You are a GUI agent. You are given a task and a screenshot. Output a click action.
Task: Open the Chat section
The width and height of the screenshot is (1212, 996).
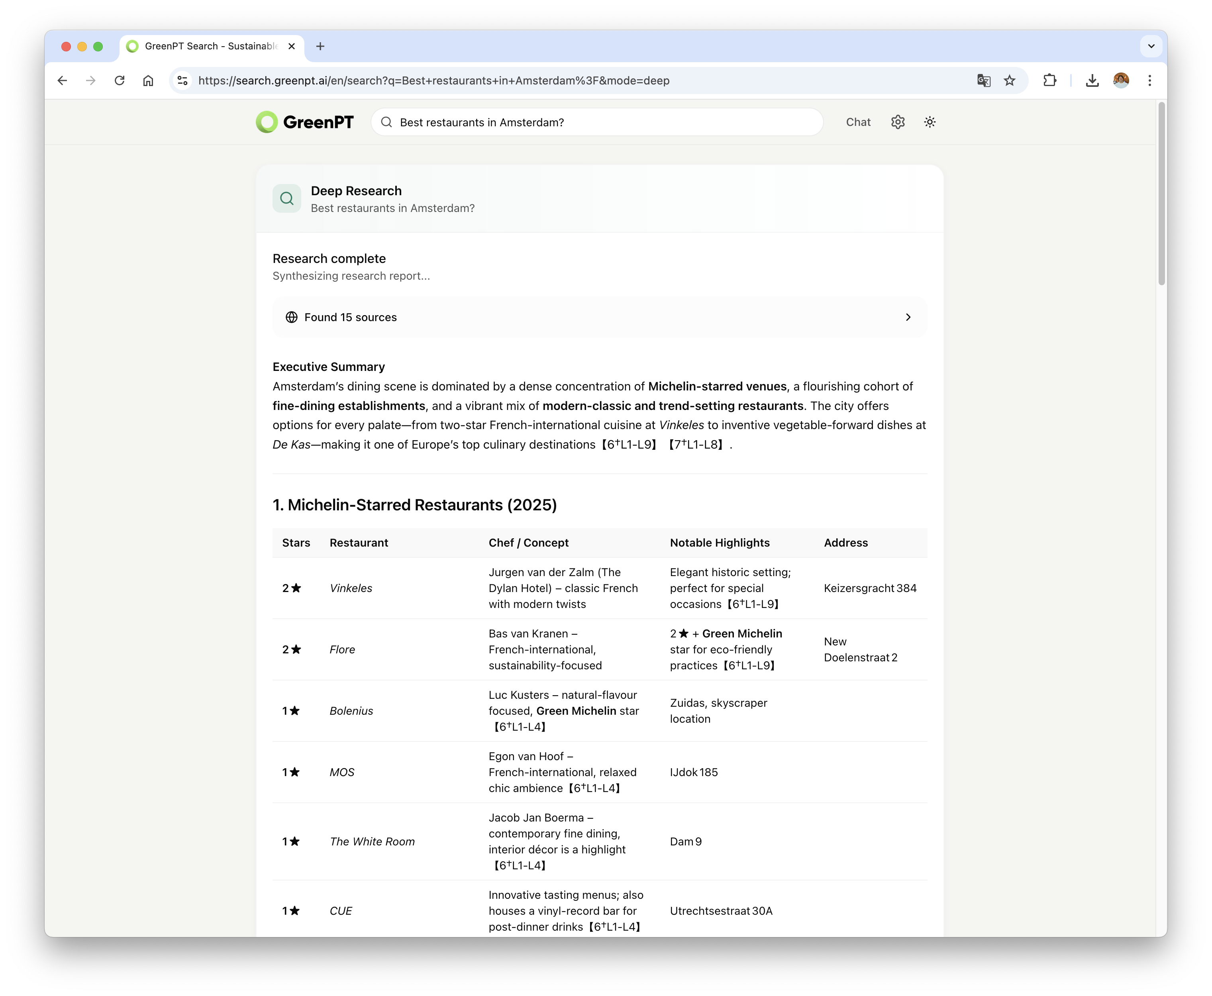[x=858, y=122]
